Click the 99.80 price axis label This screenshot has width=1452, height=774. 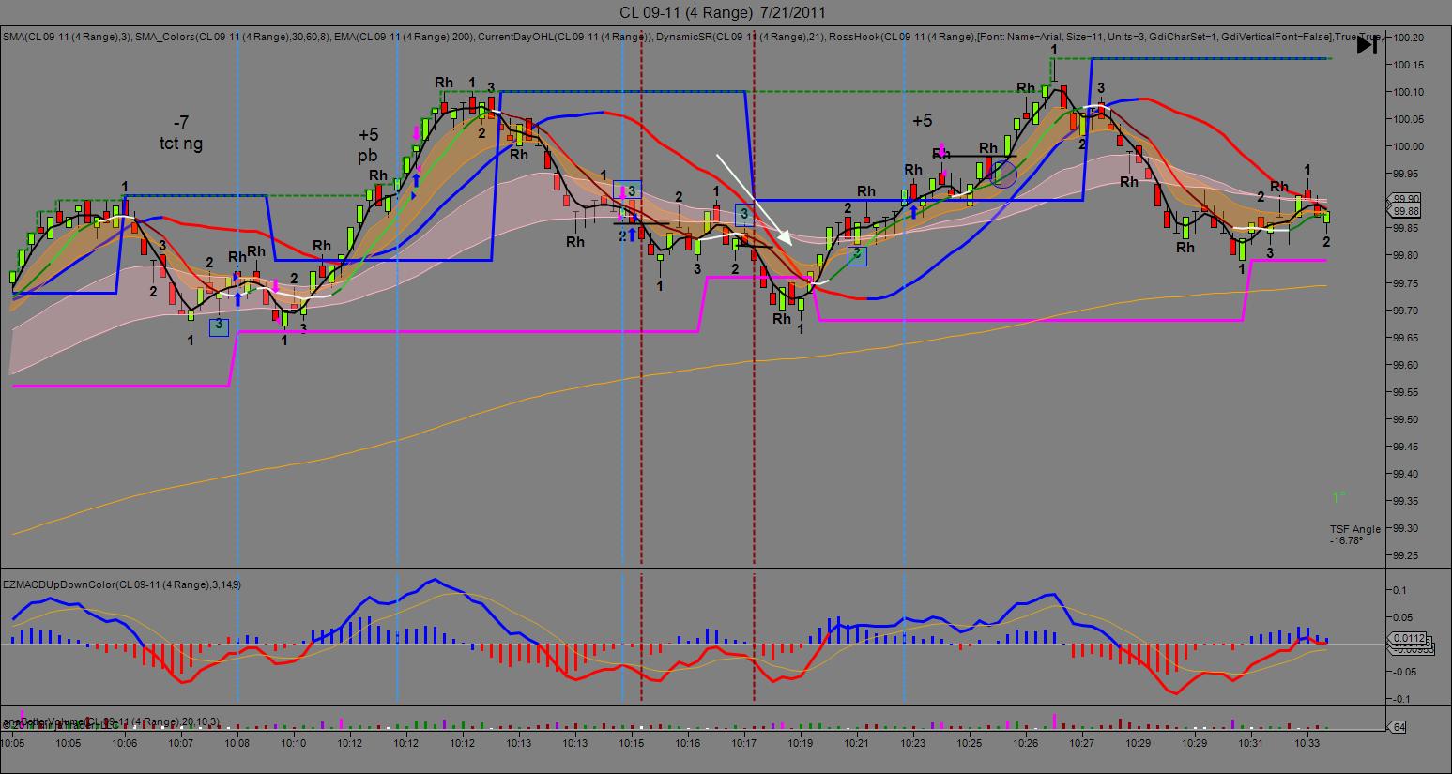(1408, 255)
